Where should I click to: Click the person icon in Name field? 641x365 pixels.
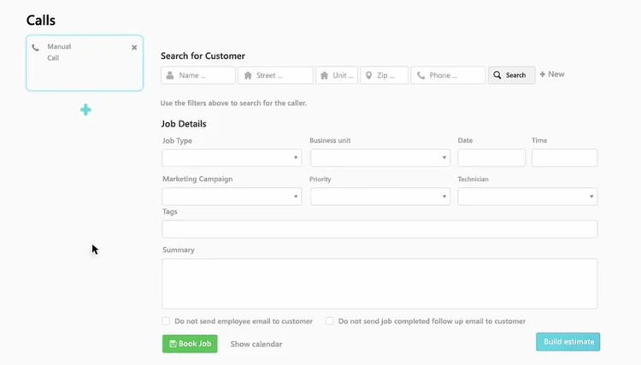point(170,75)
